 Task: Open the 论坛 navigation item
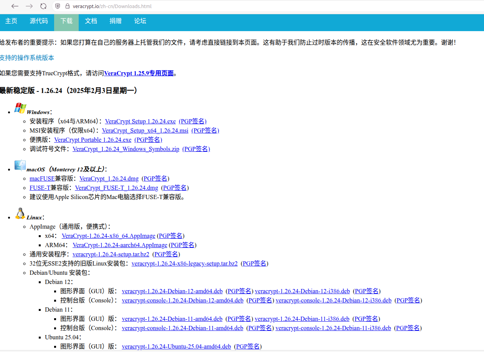140,21
